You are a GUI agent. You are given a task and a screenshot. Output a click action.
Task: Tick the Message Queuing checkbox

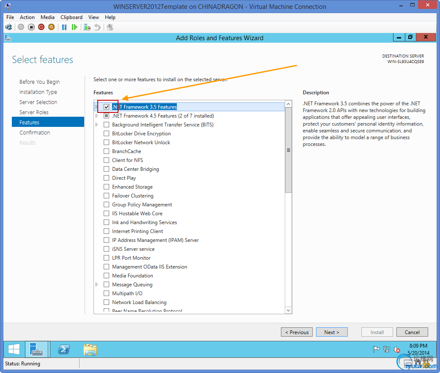[106, 285]
